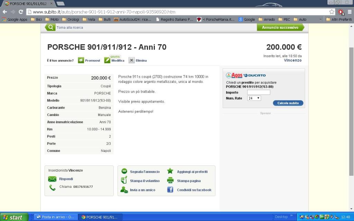The width and height of the screenshot is (354, 221).
Task: Open the Num. Rate dropdown
Action: [x=254, y=98]
